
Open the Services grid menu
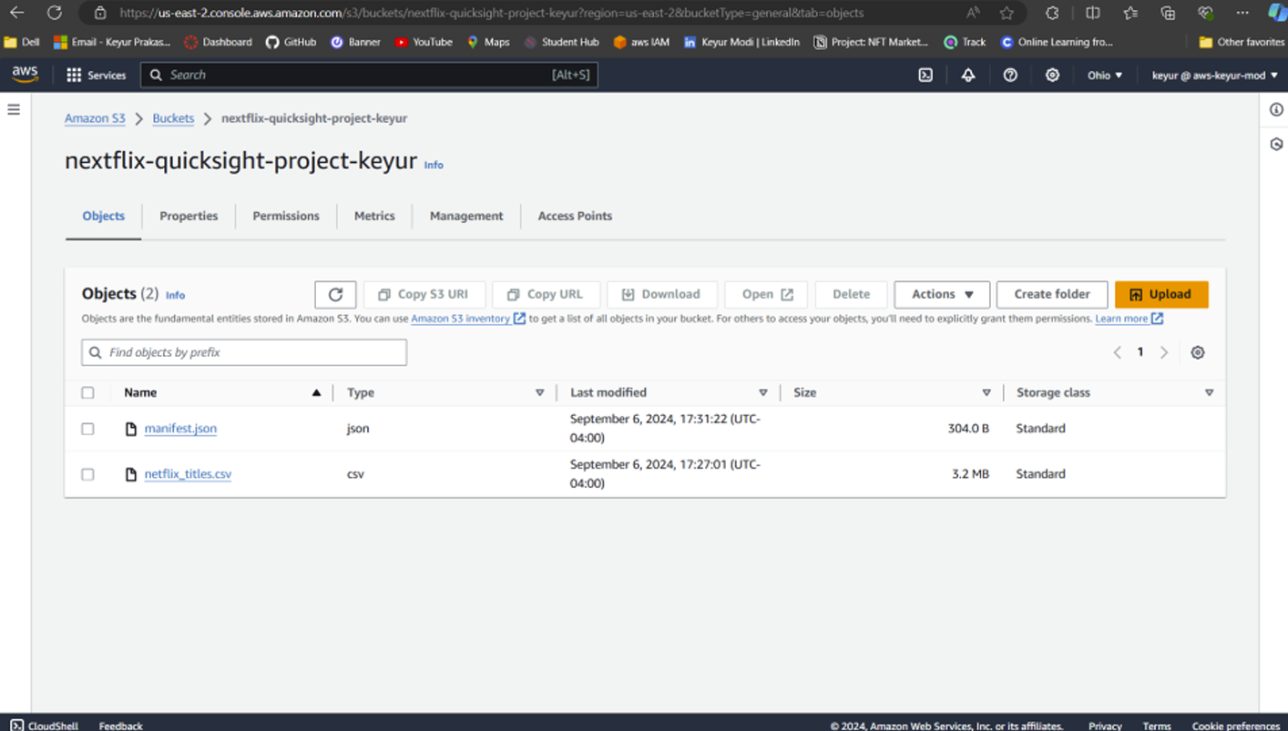click(96, 76)
